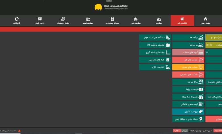Open تنظیمات ترازو scale settings icon
Viewport: 222px width, 134px height.
click(x=168, y=67)
